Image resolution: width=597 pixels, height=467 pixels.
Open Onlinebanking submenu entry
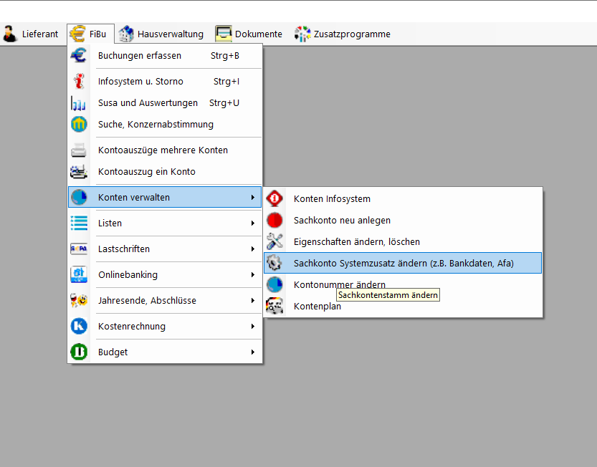pyautogui.click(x=165, y=275)
